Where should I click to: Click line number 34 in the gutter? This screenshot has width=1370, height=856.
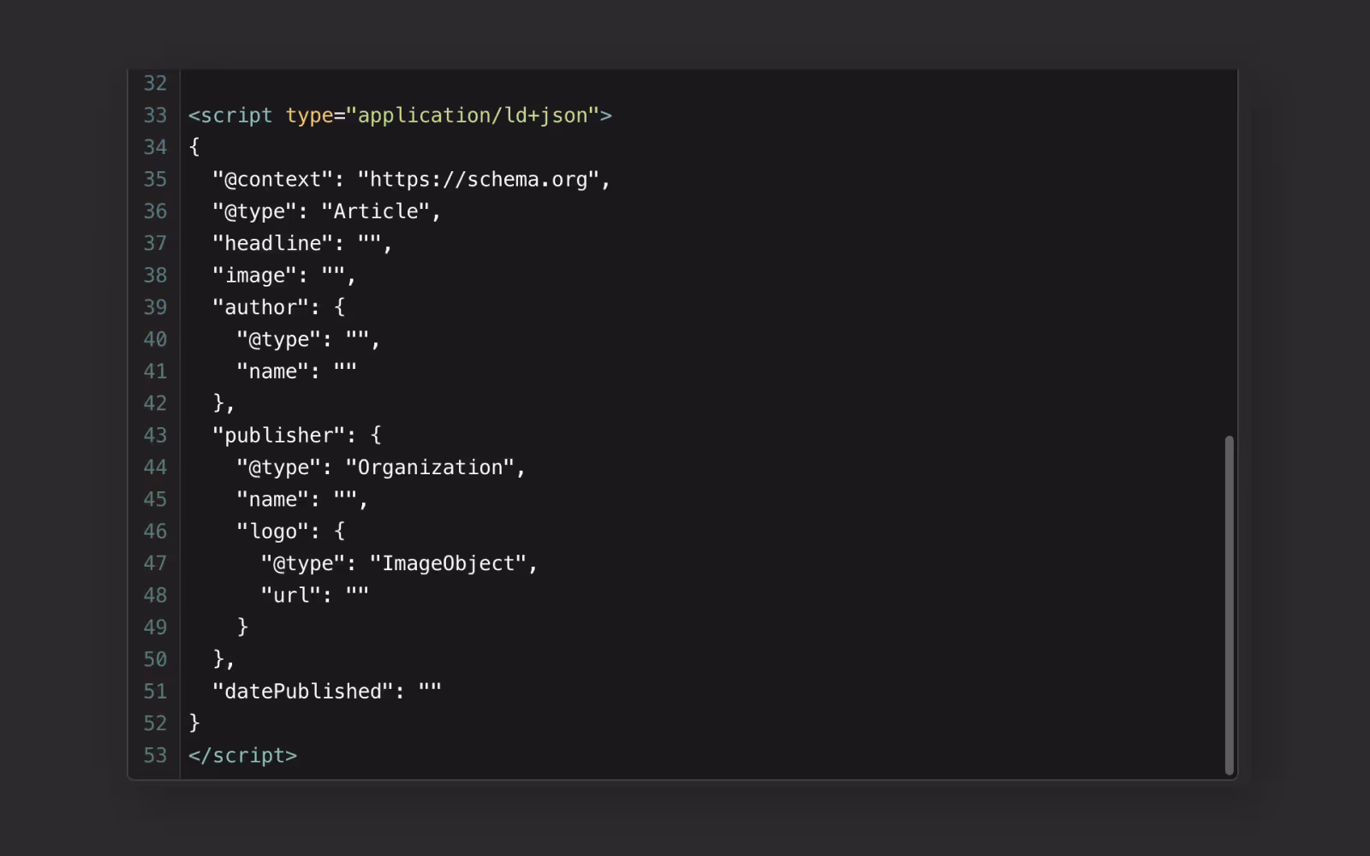tap(155, 147)
